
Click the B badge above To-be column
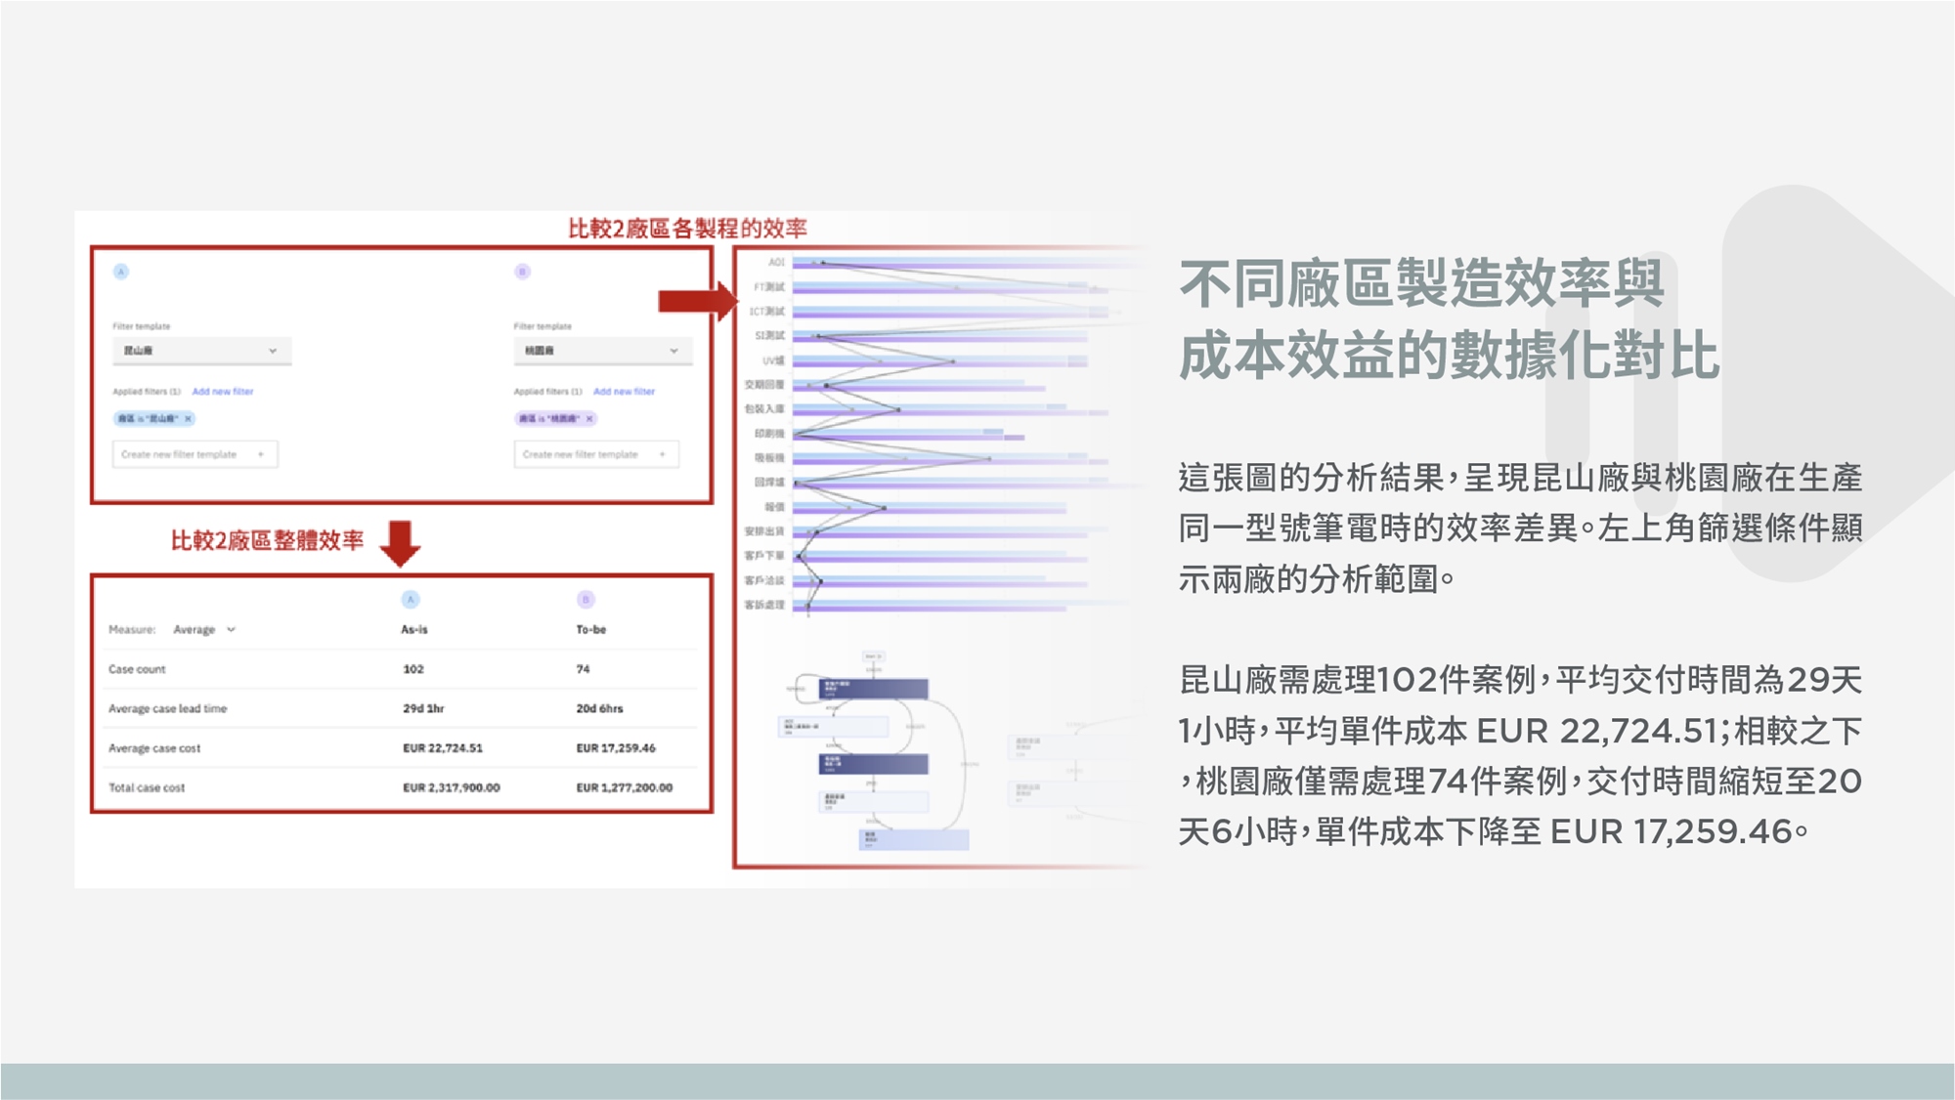(586, 599)
